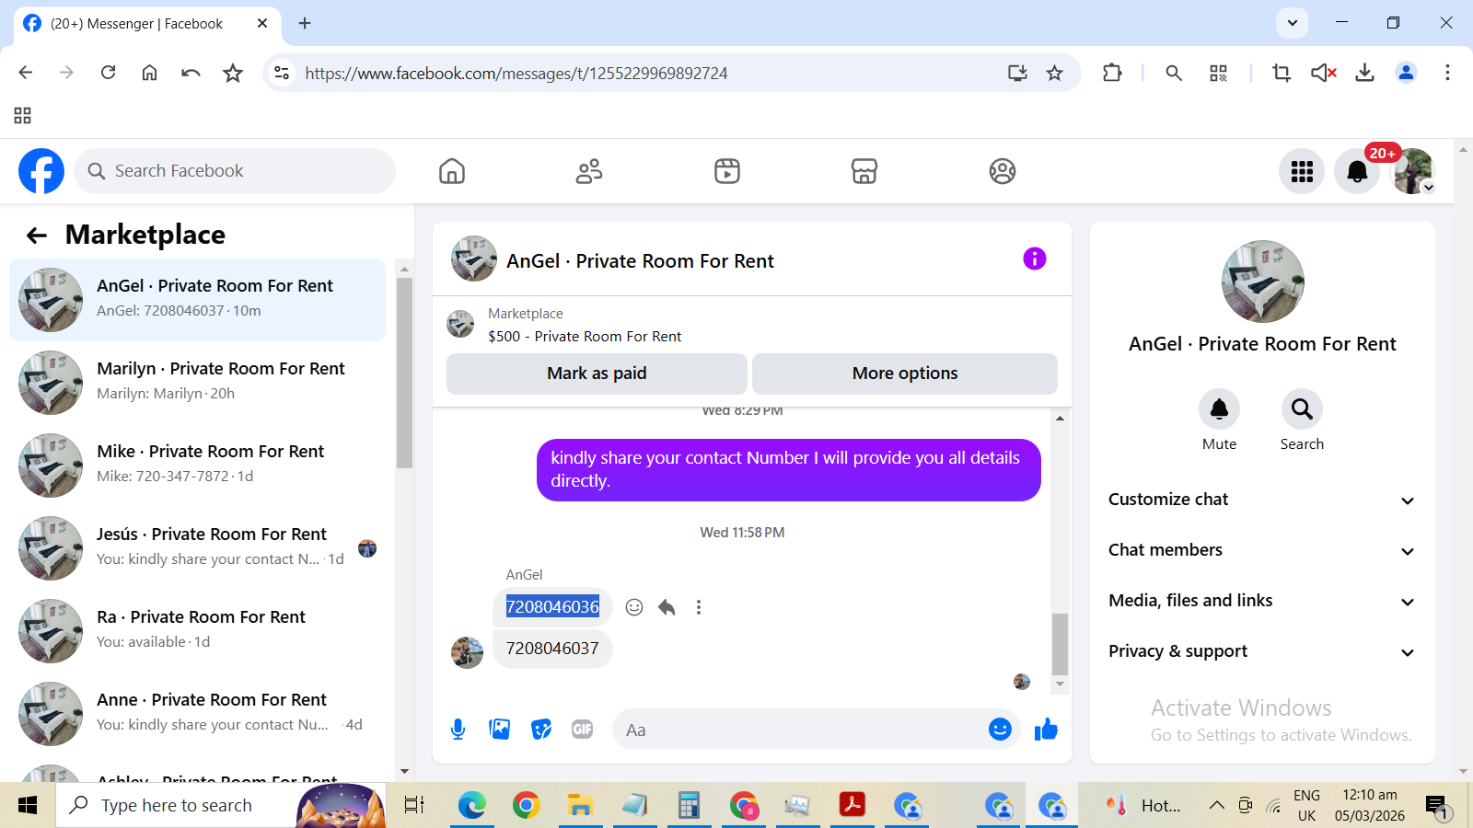Mute the AnGel conversation with bell icon
This screenshot has height=828, width=1473.
tap(1219, 409)
